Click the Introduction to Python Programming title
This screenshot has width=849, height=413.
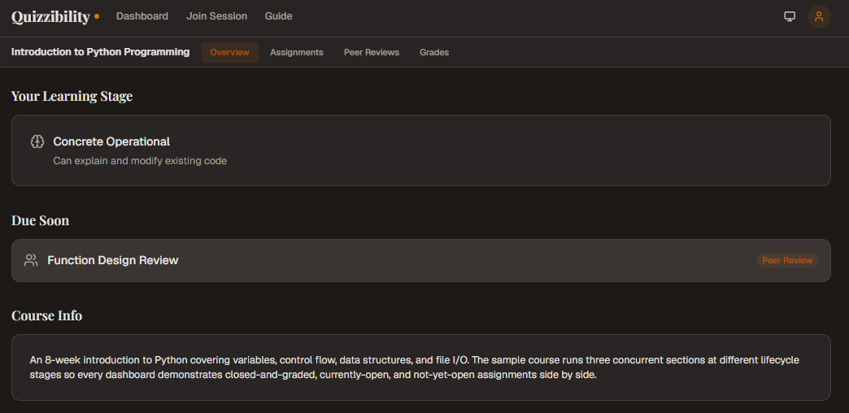pyautogui.click(x=100, y=52)
